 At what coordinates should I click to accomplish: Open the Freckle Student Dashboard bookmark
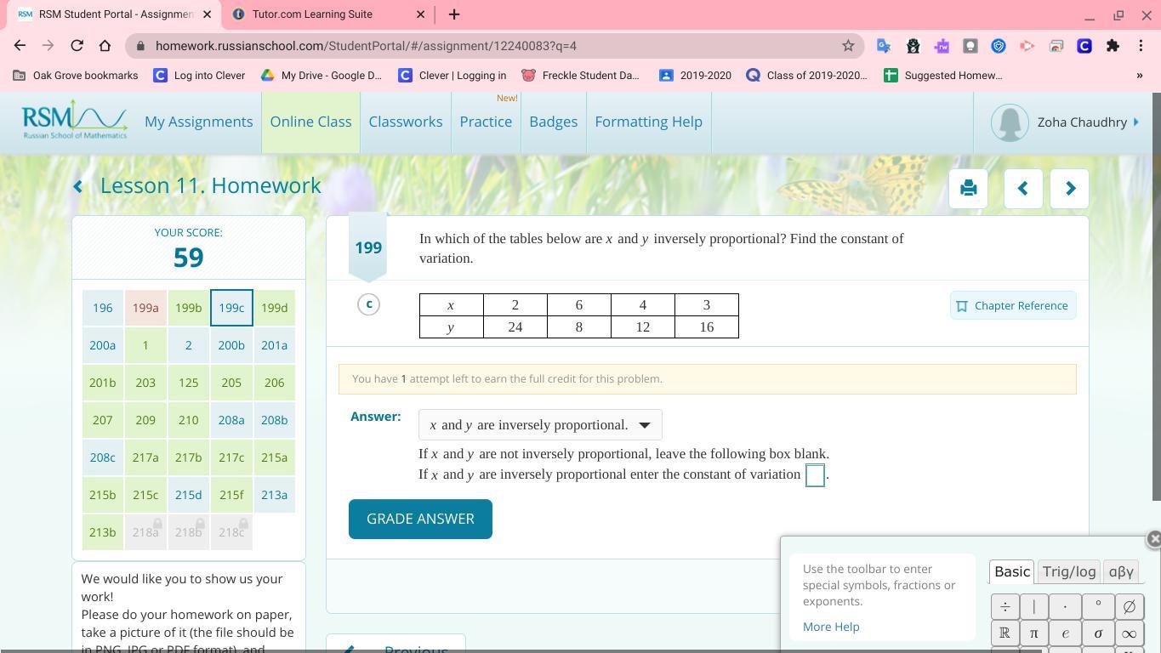(580, 76)
